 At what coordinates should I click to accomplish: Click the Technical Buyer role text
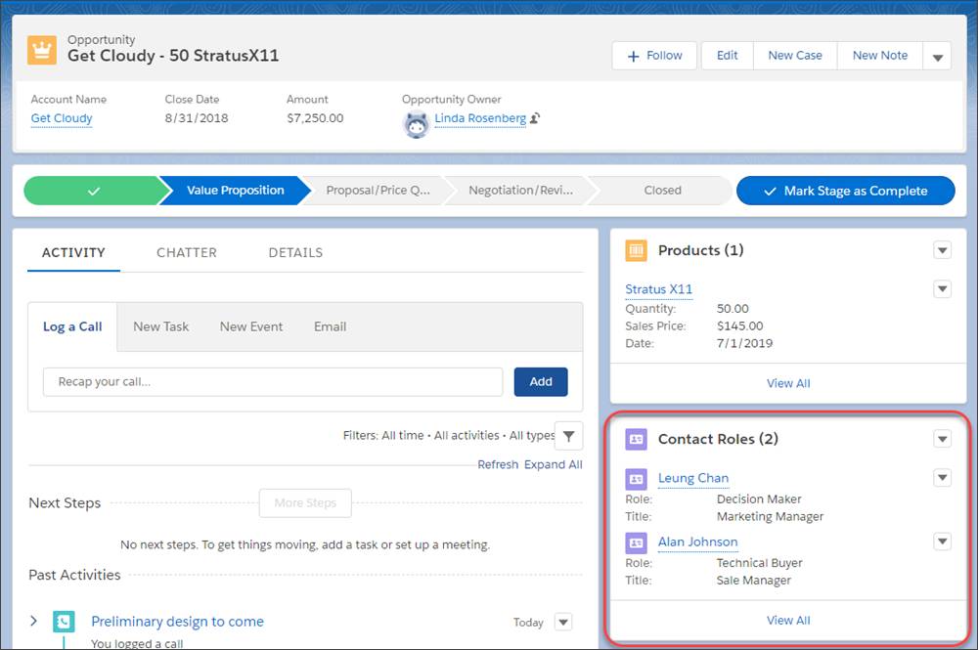pyautogui.click(x=759, y=563)
